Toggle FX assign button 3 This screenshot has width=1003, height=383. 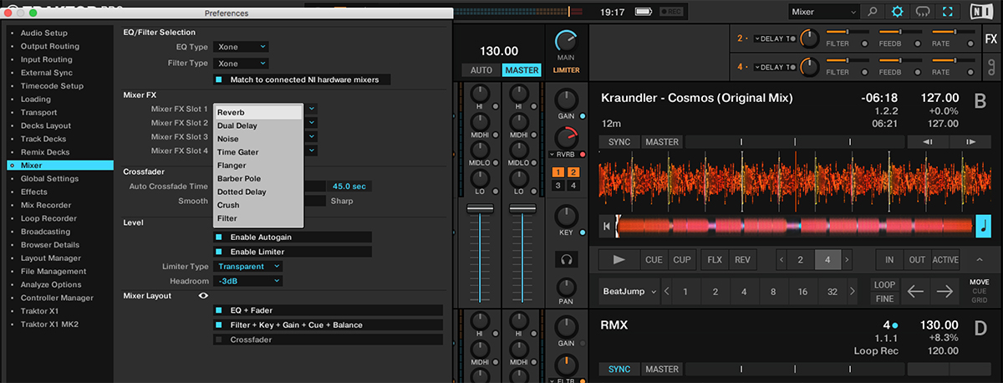558,185
